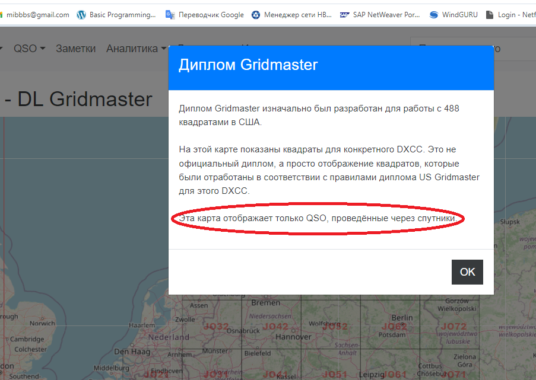Click the DL Gridmaster page heading
The height and width of the screenshot is (380, 536).
85,99
